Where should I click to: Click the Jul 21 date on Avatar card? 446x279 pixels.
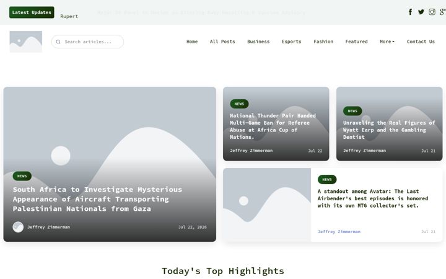429,232
